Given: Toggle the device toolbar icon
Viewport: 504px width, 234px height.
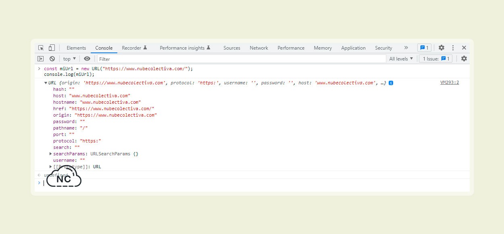Looking at the screenshot, I should click(x=52, y=48).
